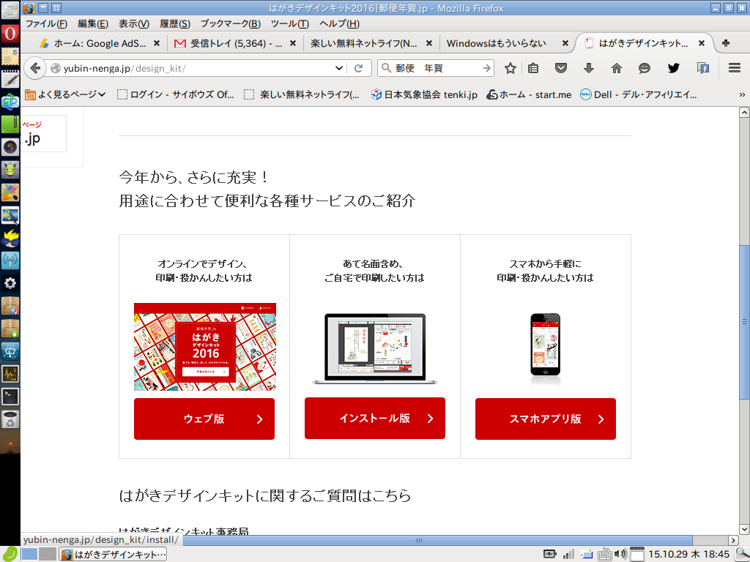Open the trash bin in the dock

click(10, 419)
